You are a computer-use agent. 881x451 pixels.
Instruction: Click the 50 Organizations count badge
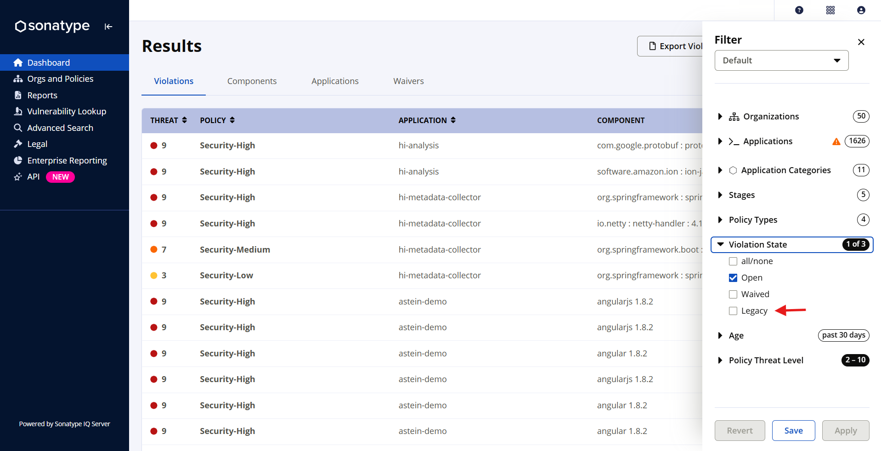861,116
